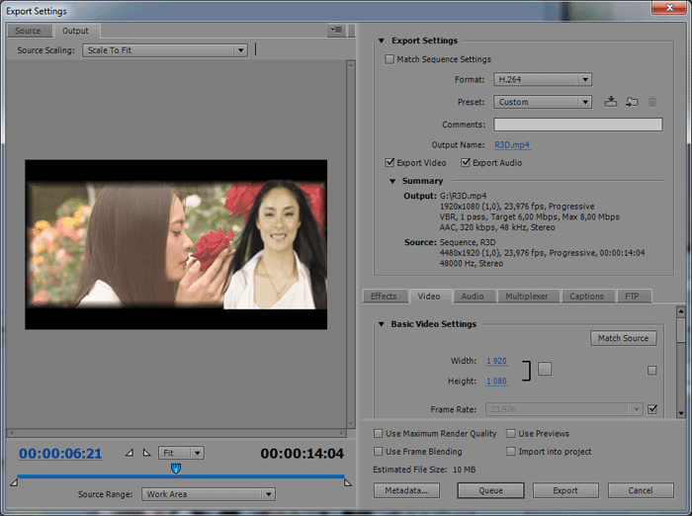Collapse the Summary section

point(392,181)
